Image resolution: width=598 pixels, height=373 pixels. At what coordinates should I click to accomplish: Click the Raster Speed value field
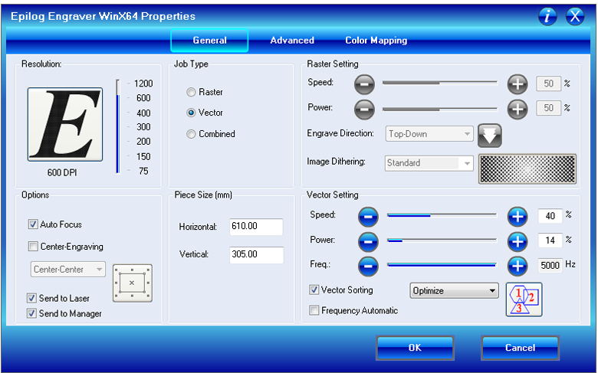[x=548, y=83]
